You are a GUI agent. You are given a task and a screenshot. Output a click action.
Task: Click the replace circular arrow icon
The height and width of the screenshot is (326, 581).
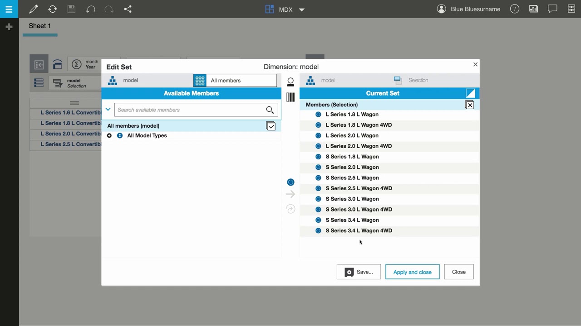coord(290,209)
